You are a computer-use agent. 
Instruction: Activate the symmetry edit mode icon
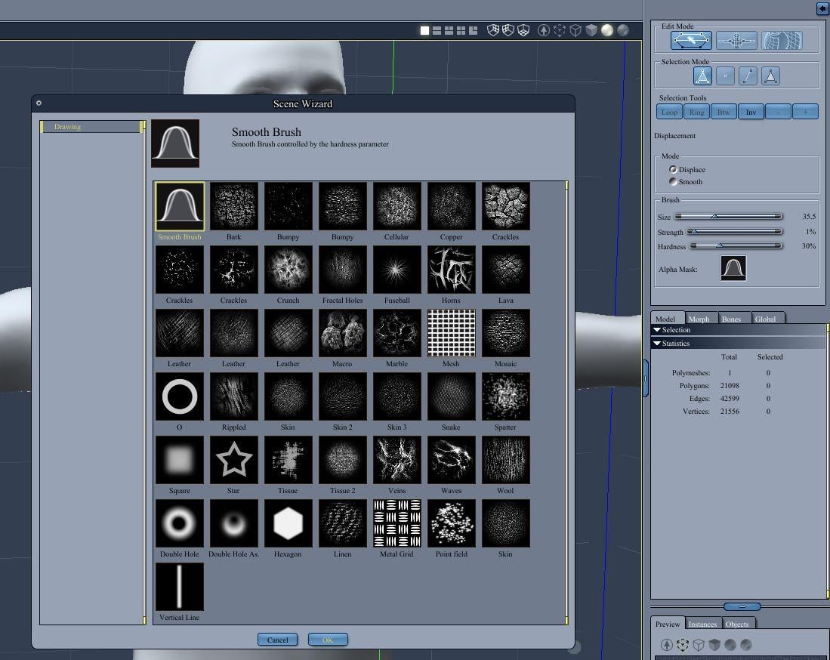[736, 40]
